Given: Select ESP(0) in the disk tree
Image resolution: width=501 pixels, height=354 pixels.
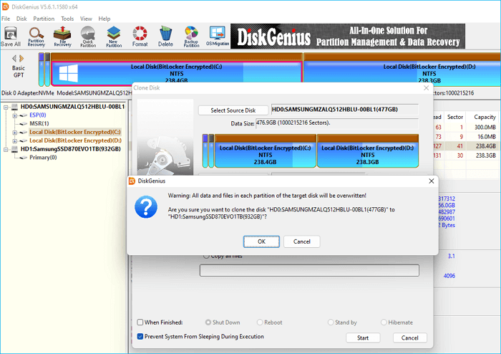Looking at the screenshot, I should (38, 115).
